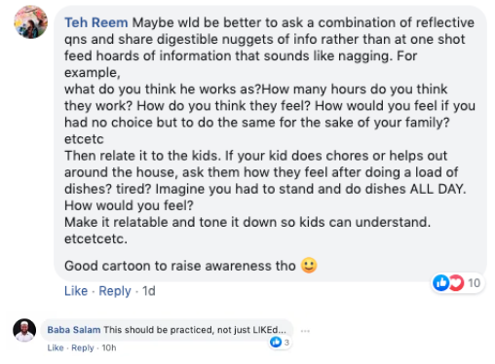Open Teh Reem's profile picture
Screen dimensions: 495x364
(x=31, y=22)
